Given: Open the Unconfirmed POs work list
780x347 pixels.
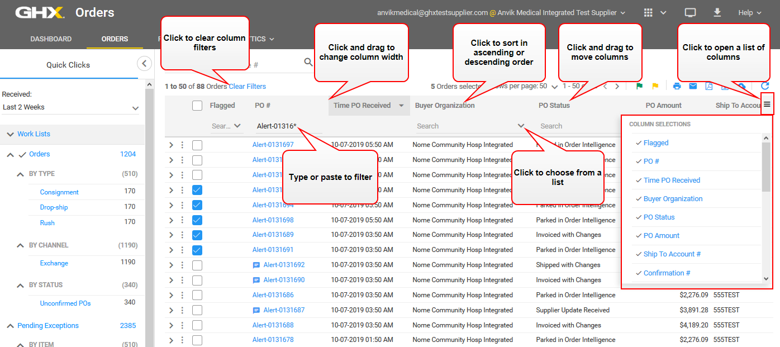Looking at the screenshot, I should pos(65,303).
